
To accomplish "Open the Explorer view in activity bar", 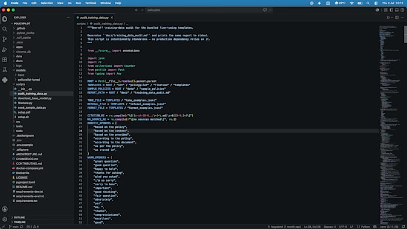I will coord(5,19).
